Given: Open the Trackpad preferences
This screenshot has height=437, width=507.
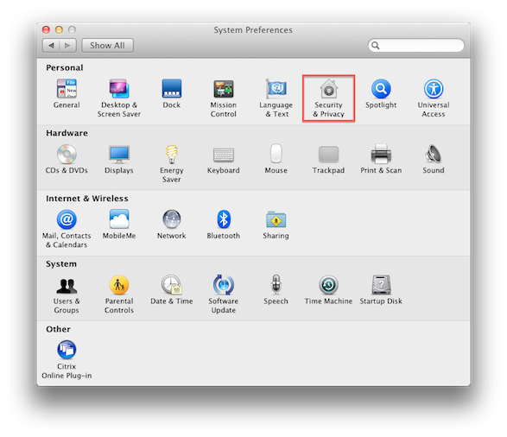Looking at the screenshot, I should point(328,159).
